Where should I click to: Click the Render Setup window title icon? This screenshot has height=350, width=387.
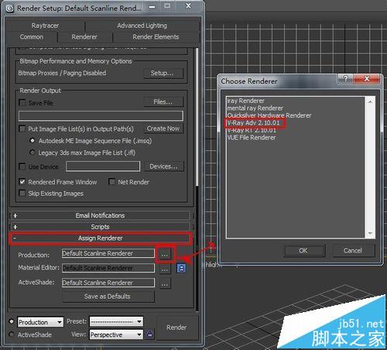point(10,9)
